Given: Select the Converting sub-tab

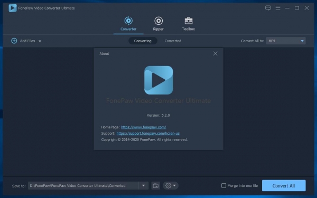Looking at the screenshot, I should [x=143, y=41].
